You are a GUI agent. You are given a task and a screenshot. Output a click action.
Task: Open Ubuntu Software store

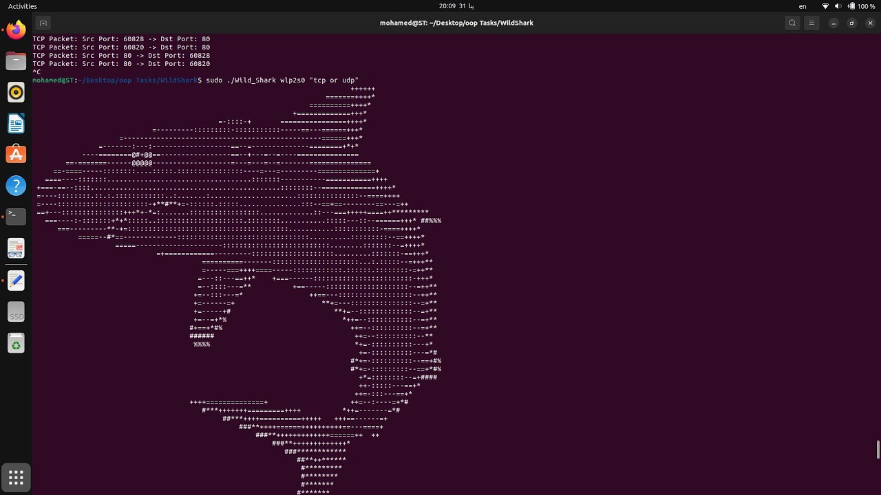pos(16,154)
